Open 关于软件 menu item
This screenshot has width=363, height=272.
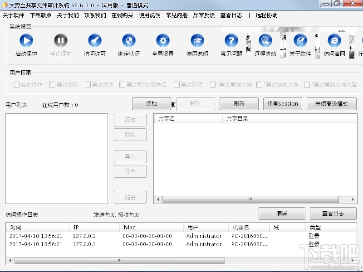point(14,15)
